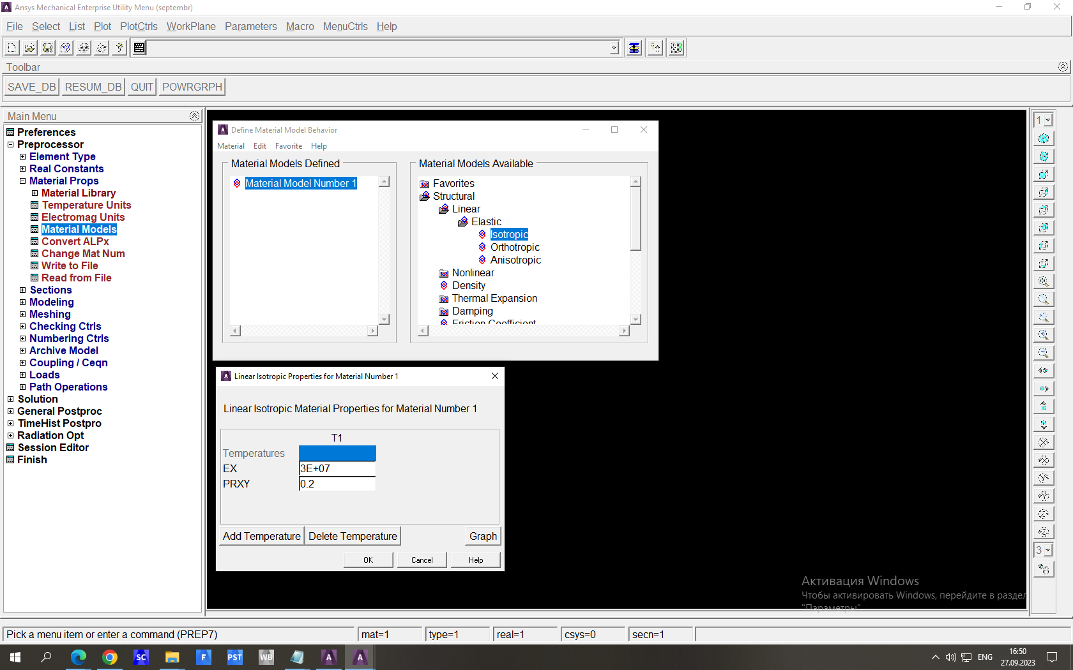Click the Reset Picking icon

tap(655, 48)
